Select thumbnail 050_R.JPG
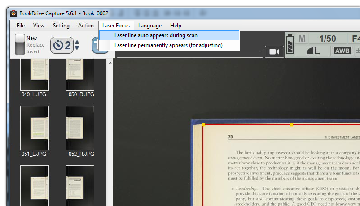Screen dimensions: 360x206 point(80,74)
